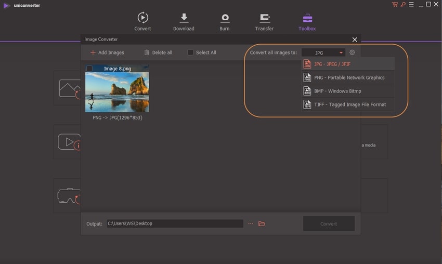The height and width of the screenshot is (264, 442).
Task: Switch to the Burn section
Action: click(x=225, y=18)
